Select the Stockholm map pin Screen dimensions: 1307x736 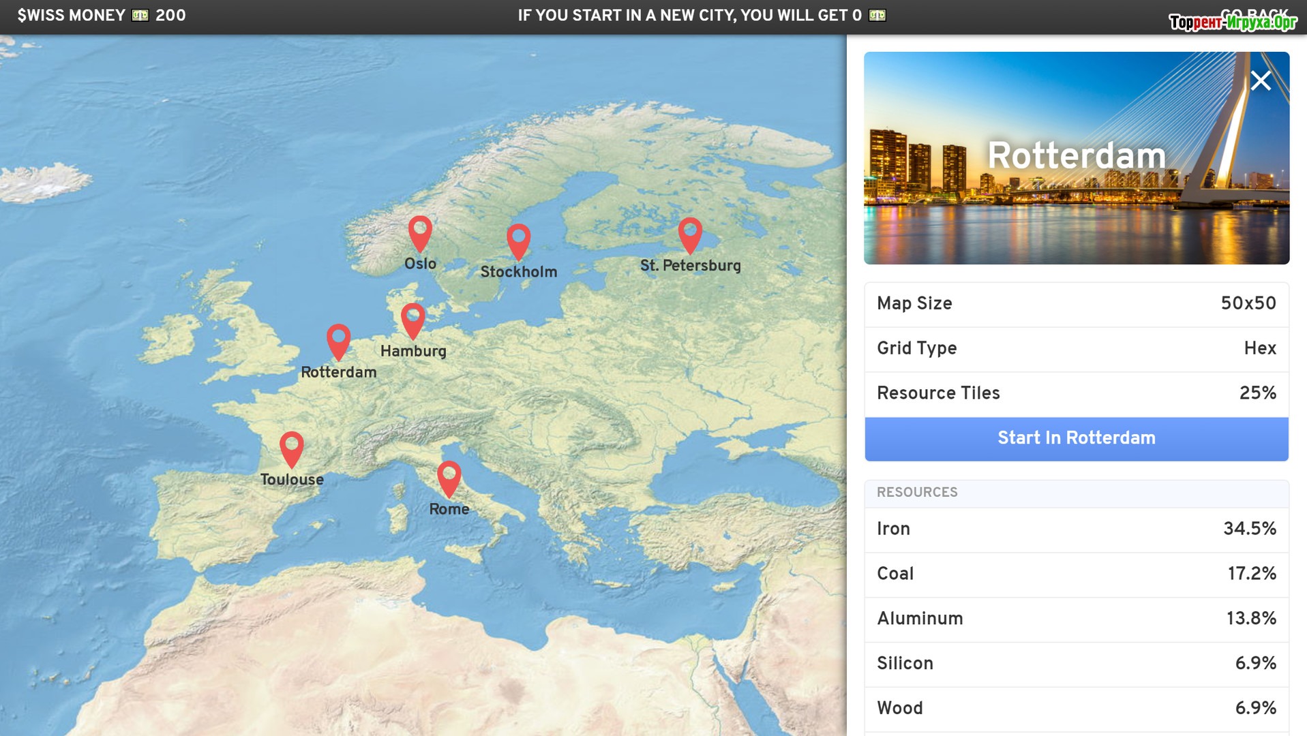coord(518,241)
